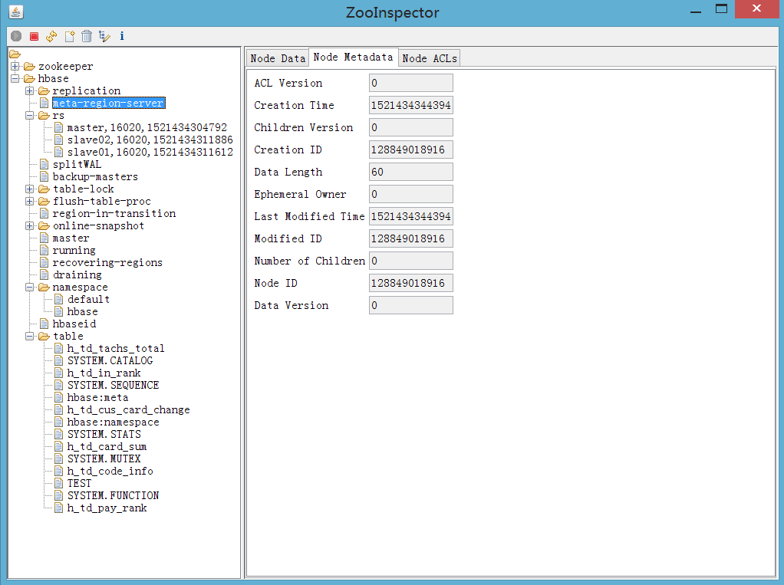
Task: Click the namespace folder icon
Action: point(44,288)
